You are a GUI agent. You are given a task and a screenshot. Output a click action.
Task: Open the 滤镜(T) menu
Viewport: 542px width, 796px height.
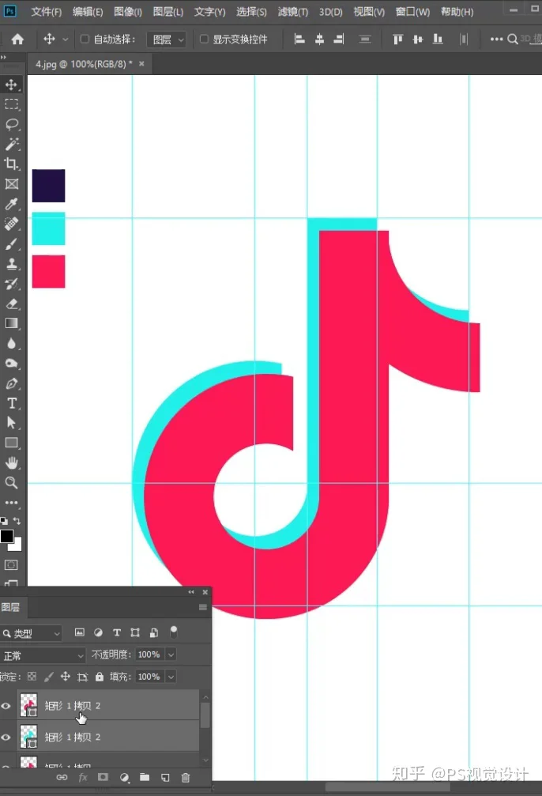pos(293,12)
